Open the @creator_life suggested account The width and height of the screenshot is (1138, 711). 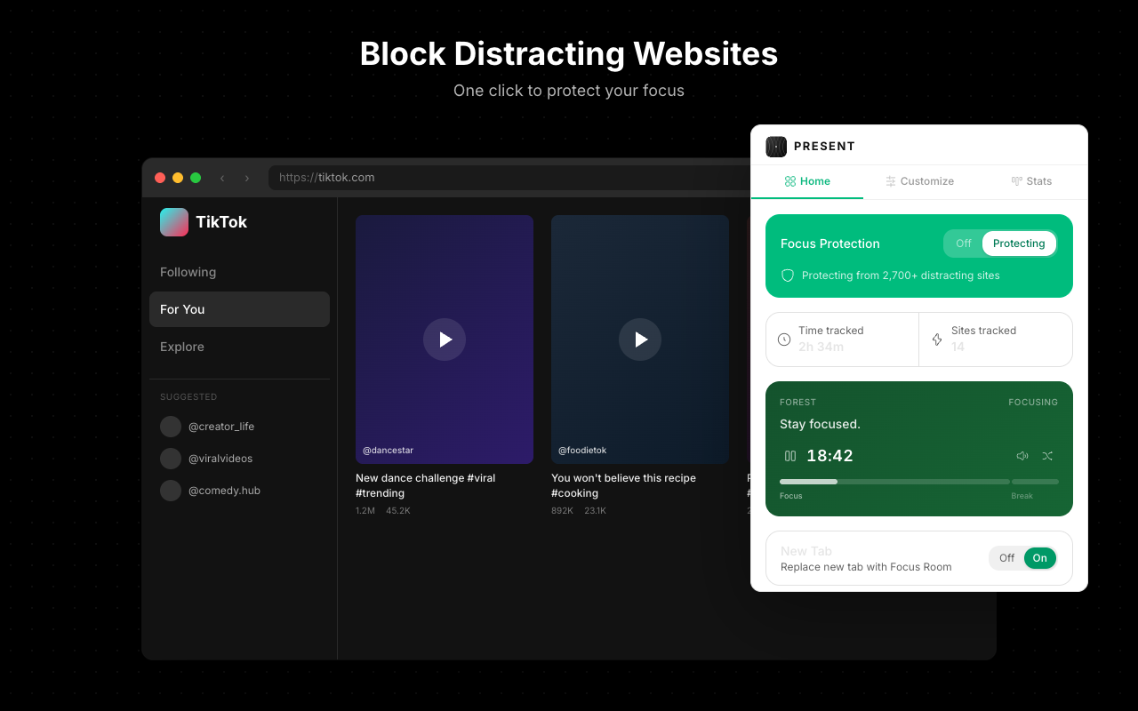coord(221,427)
